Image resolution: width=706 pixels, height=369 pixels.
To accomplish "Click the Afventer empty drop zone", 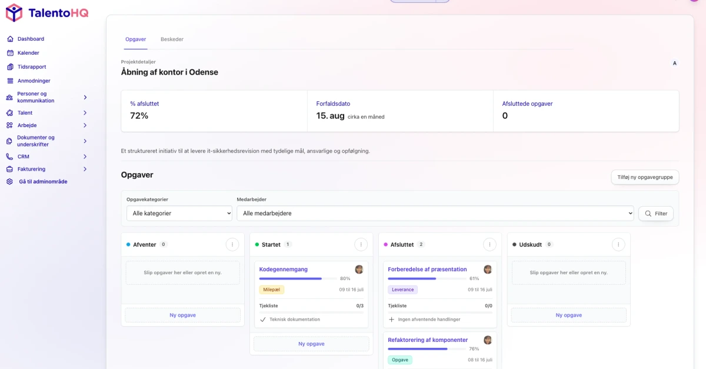I will (x=183, y=273).
